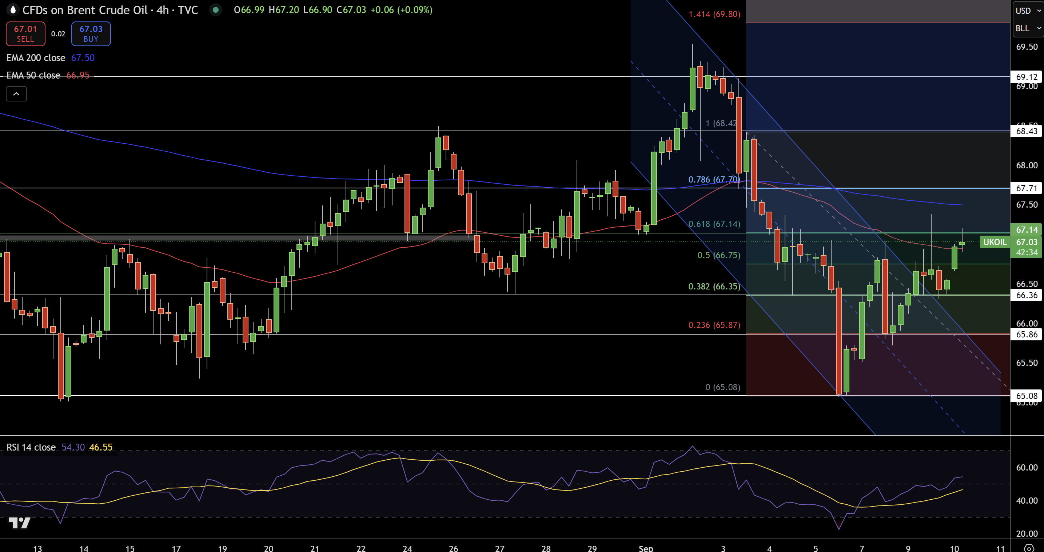
Task: Click the Brent Crude Oil droplet symbol icon
Action: (13, 10)
